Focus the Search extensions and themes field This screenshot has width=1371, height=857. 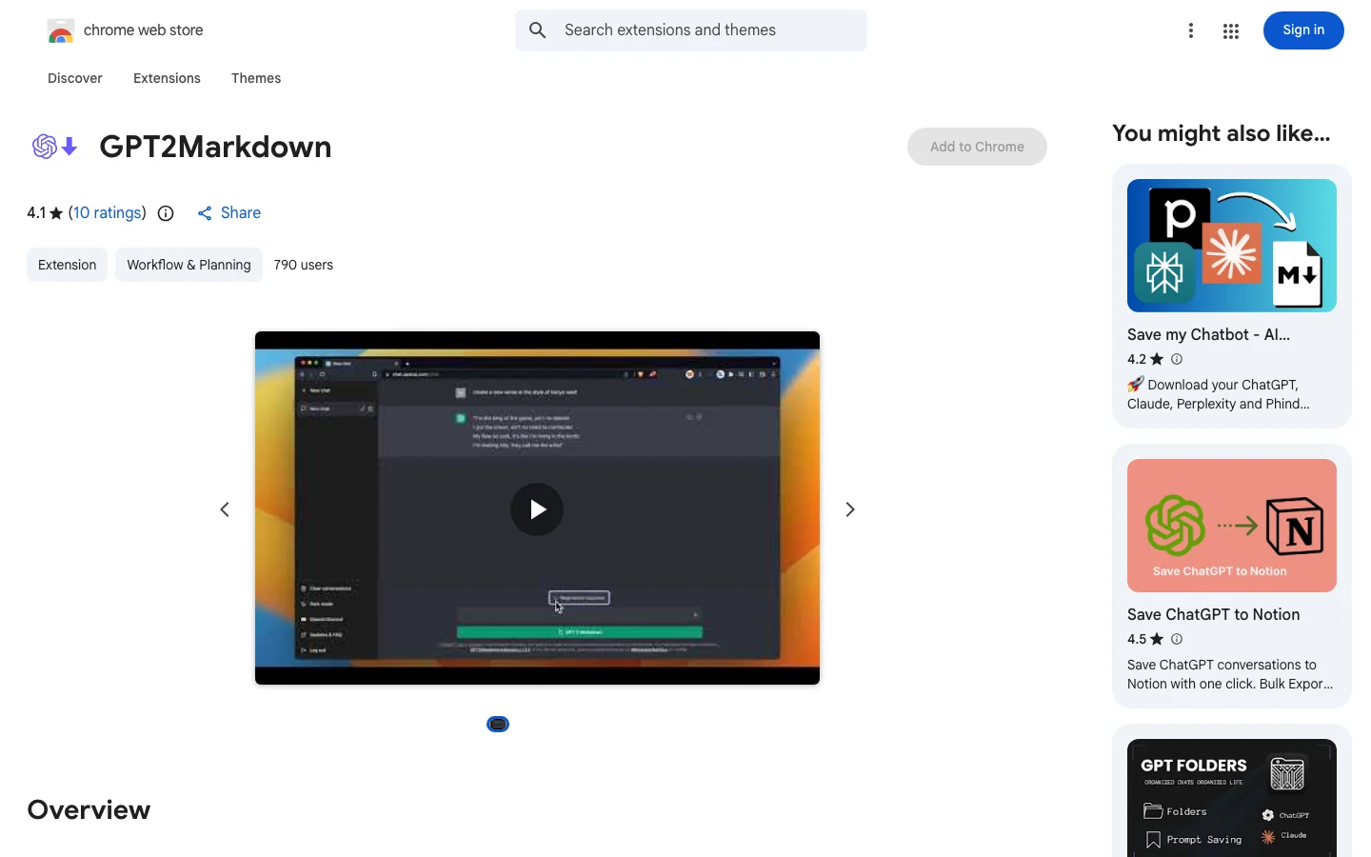coord(691,30)
